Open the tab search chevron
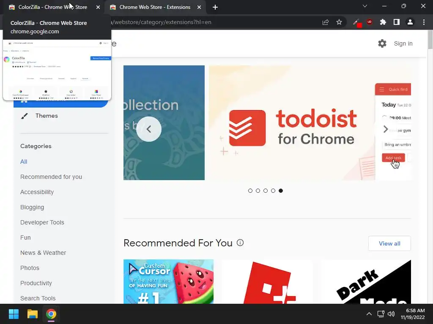The width and height of the screenshot is (433, 324). tap(365, 6)
